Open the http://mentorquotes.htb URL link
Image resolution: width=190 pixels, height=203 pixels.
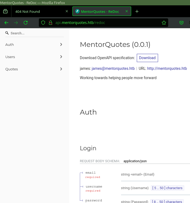(x=167, y=68)
